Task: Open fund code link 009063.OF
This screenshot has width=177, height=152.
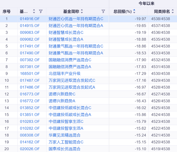Action: click(x=29, y=32)
